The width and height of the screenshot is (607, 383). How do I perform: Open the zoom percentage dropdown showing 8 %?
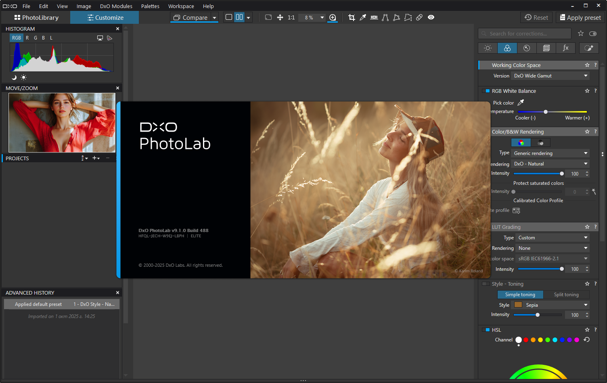[322, 17]
